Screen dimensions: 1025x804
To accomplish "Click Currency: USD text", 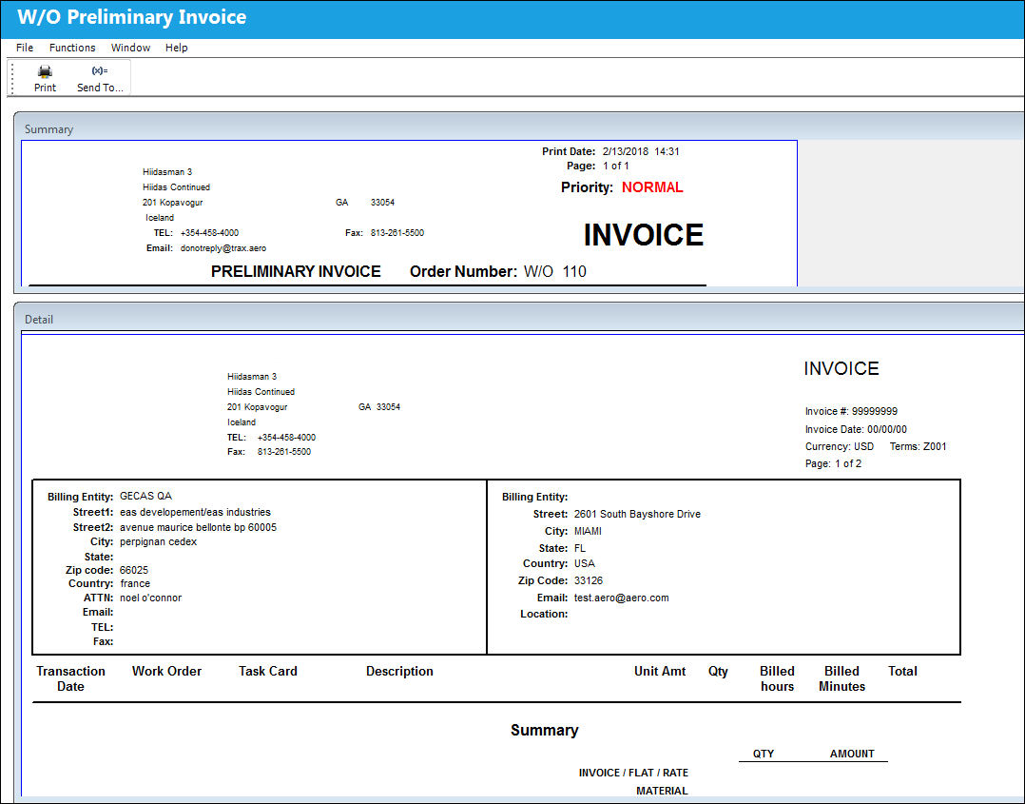I will pos(840,446).
